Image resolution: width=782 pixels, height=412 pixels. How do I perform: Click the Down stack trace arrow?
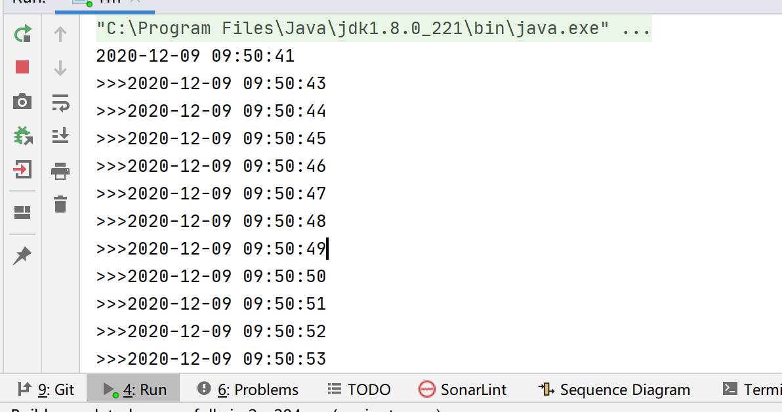60,67
